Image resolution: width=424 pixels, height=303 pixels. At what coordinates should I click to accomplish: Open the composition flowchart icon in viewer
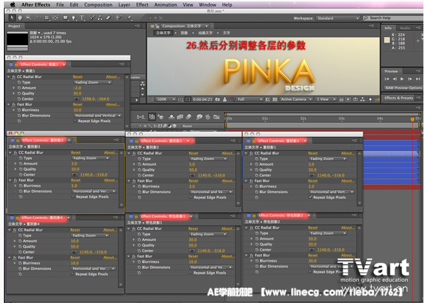[x=362, y=99]
